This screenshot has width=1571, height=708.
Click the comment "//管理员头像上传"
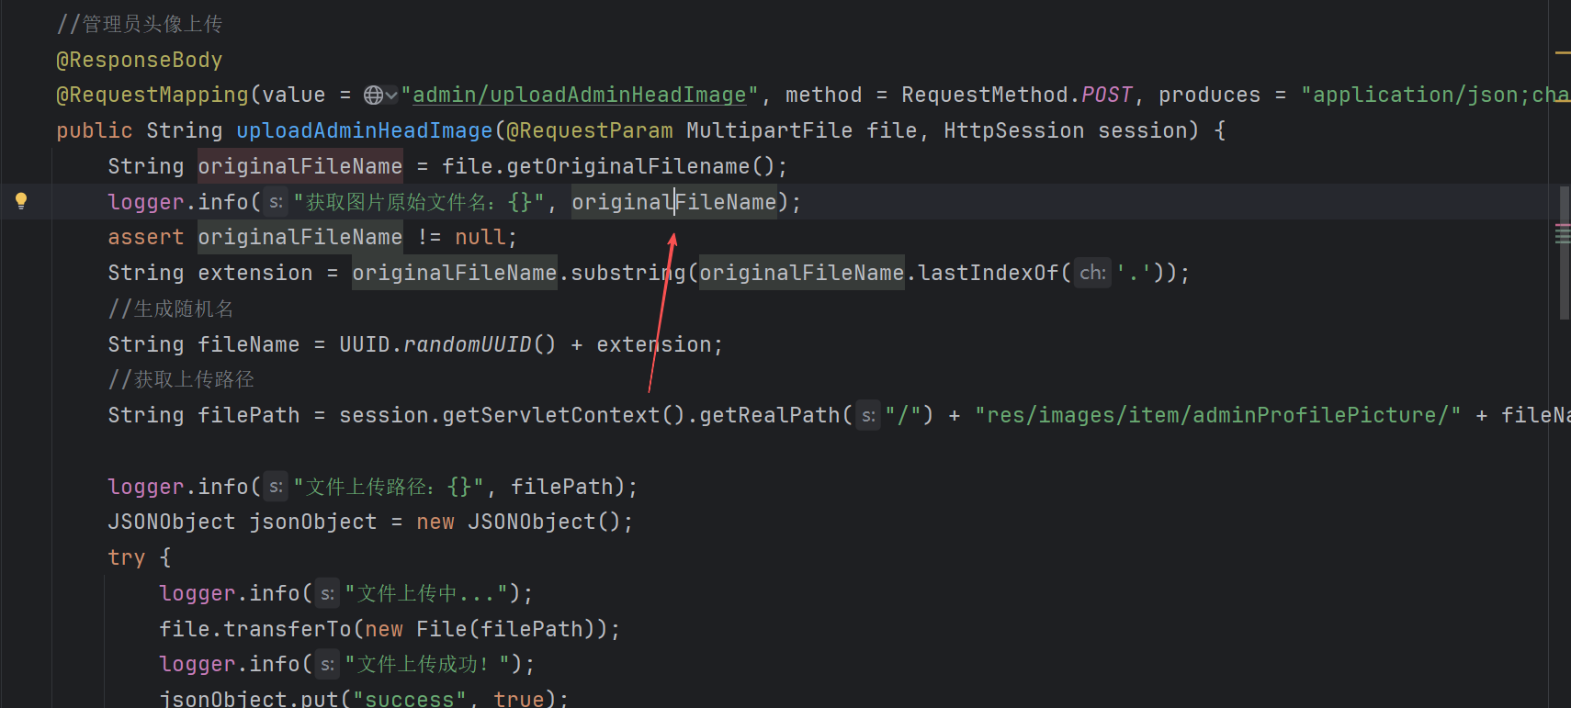(140, 24)
